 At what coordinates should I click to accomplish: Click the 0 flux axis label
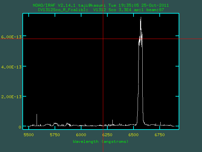20,127
